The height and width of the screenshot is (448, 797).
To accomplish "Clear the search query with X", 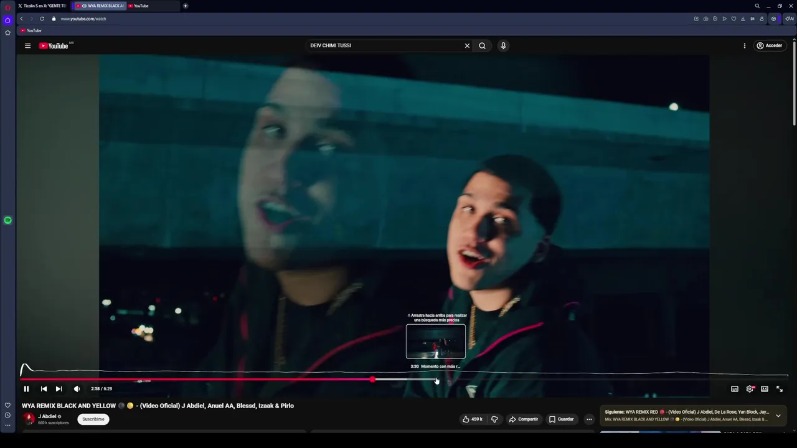I will 467,45.
